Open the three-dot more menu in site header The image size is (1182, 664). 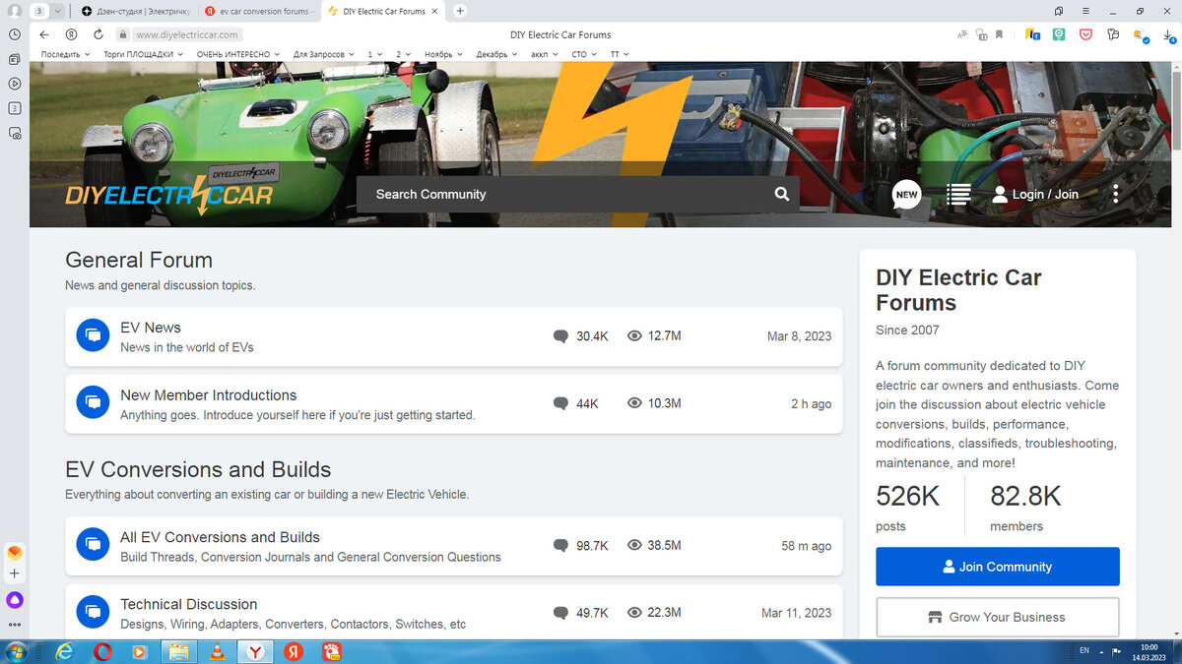point(1115,194)
